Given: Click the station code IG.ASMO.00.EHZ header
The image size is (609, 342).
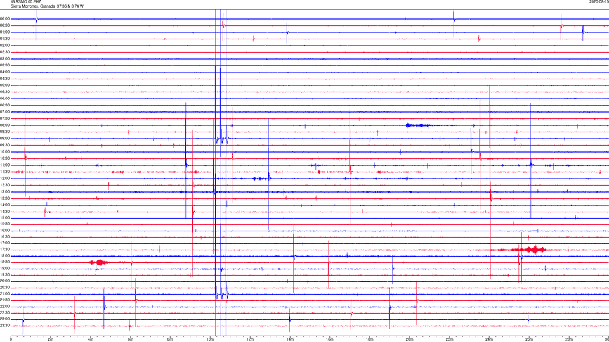Looking at the screenshot, I should [x=25, y=1].
